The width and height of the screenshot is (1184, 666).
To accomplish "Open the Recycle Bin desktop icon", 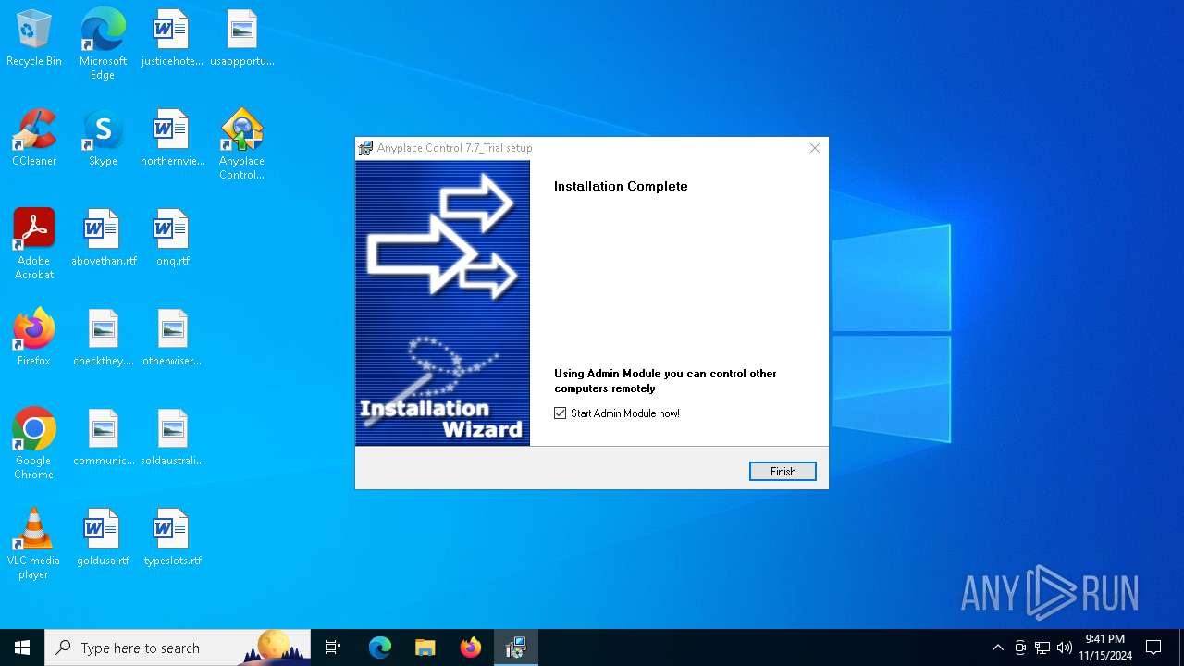I will pos(34,39).
